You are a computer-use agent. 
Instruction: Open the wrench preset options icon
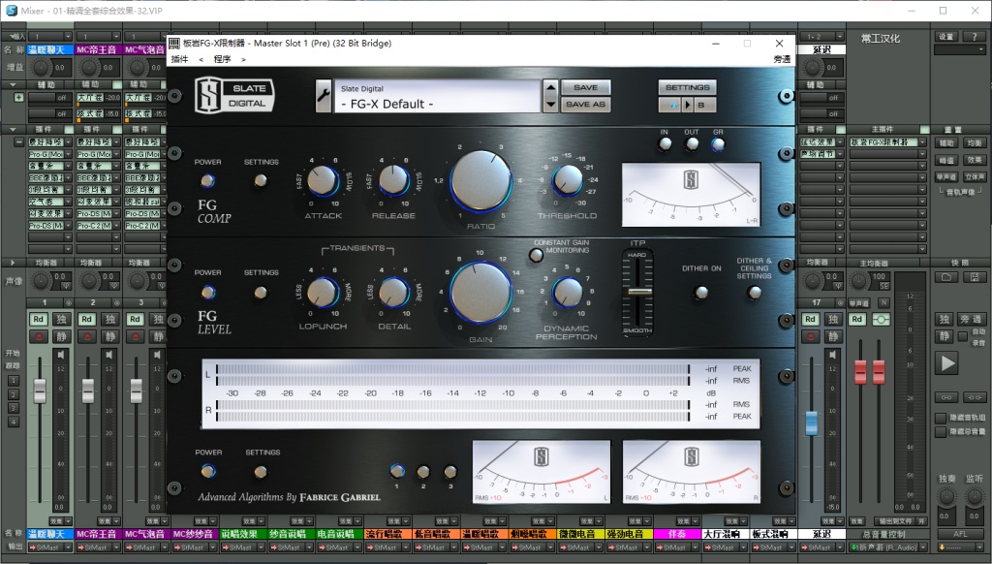tap(324, 96)
